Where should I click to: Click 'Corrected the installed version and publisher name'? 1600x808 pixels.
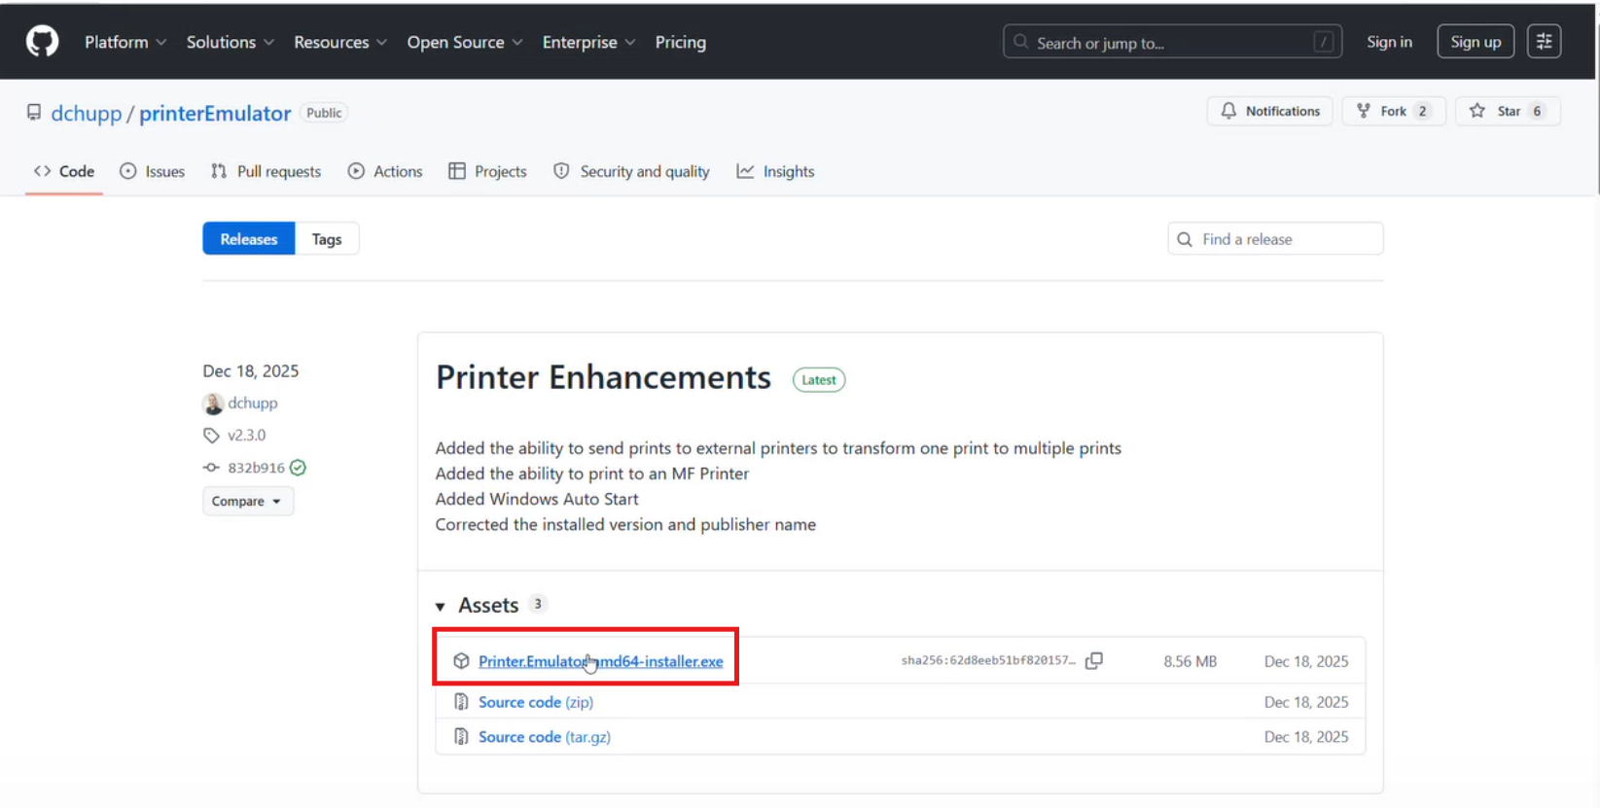click(625, 524)
